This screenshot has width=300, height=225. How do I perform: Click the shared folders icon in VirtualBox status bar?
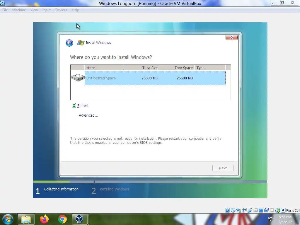255,210
